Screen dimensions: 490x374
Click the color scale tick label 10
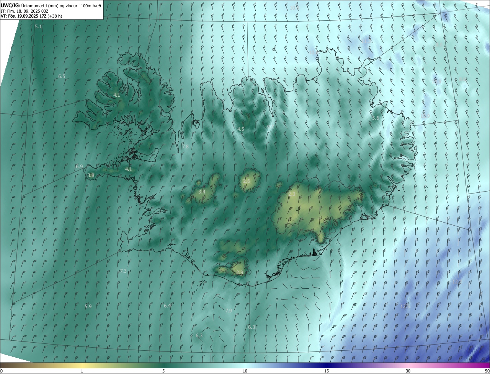tap(245, 371)
